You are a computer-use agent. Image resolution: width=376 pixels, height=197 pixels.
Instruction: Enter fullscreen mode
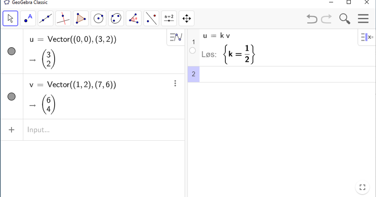coord(363,187)
